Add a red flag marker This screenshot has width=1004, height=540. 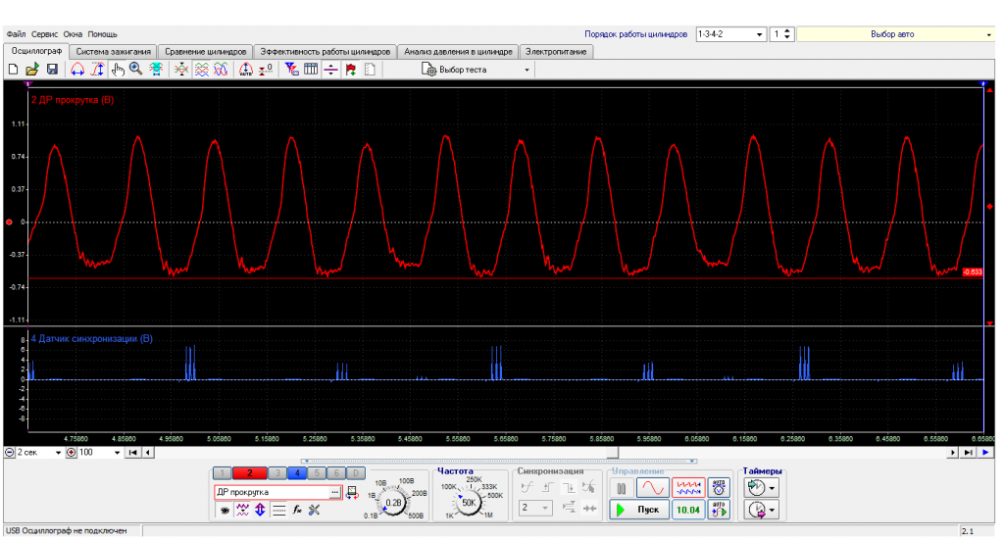tap(350, 70)
